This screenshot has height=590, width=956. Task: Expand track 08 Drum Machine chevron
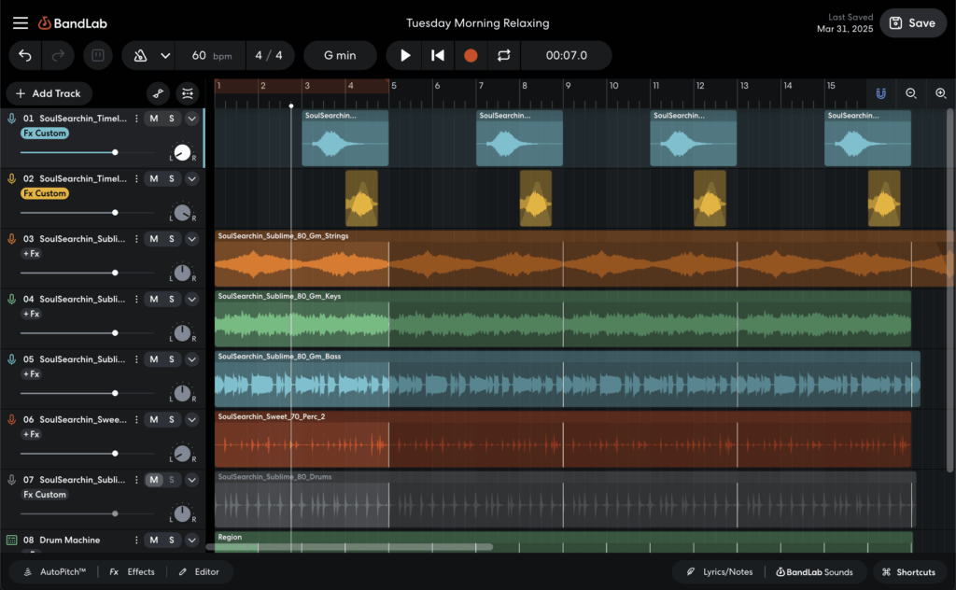pos(192,540)
